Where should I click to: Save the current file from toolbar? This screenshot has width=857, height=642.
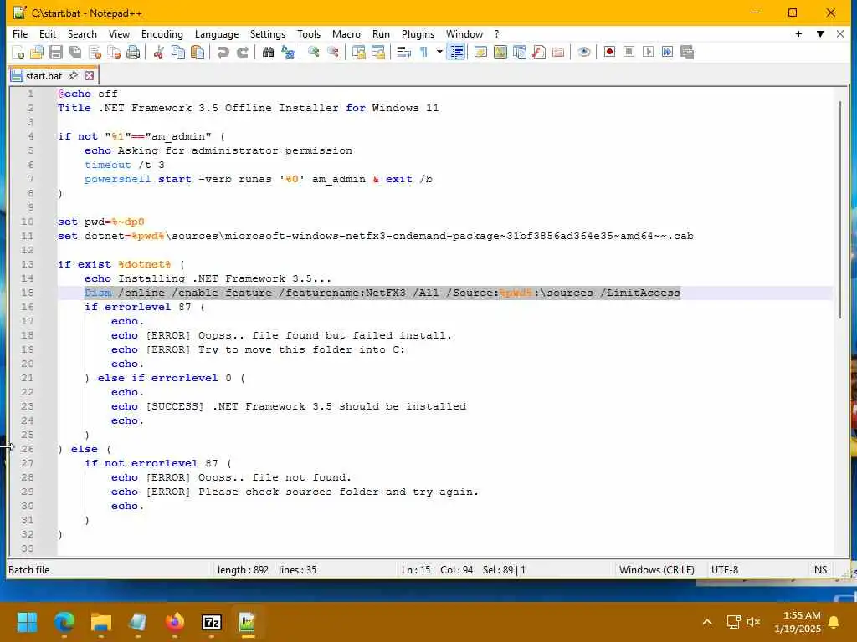56,53
